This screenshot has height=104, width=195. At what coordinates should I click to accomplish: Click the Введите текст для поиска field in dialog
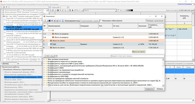pos(137,56)
